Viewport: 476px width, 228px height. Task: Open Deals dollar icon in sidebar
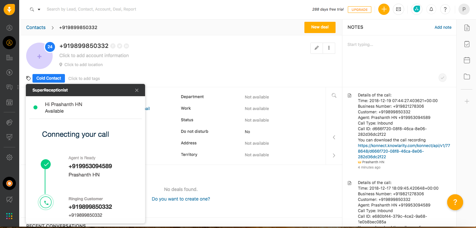click(x=10, y=72)
